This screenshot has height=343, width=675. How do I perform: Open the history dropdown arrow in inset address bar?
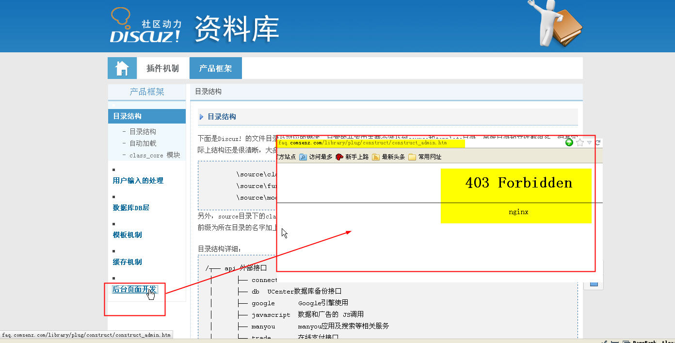[x=589, y=142]
